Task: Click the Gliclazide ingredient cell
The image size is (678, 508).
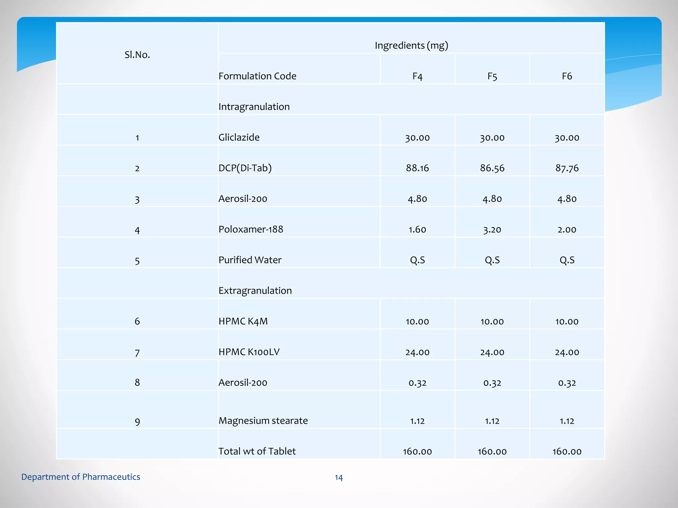Action: [x=239, y=137]
